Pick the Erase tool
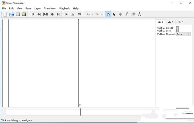 pos(133,14)
